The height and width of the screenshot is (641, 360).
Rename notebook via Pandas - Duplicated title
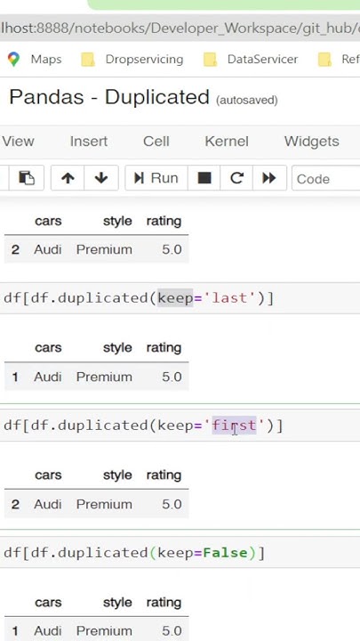tap(109, 98)
